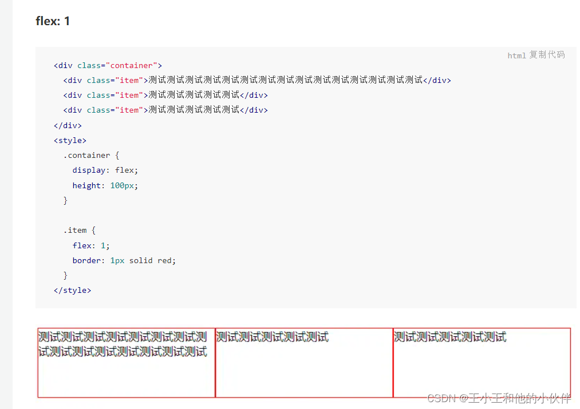580x409 pixels.
Task: Click the html language label
Action: click(516, 55)
